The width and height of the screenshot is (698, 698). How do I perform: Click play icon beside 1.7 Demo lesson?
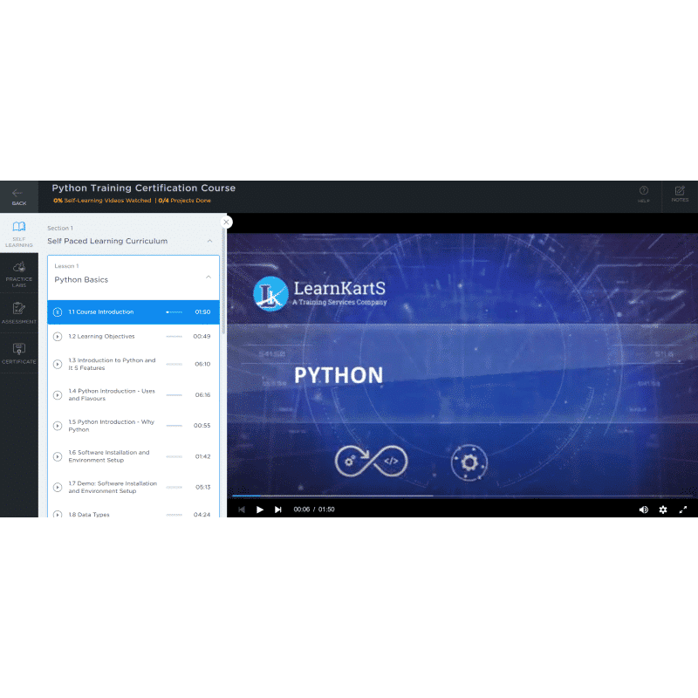tap(58, 487)
